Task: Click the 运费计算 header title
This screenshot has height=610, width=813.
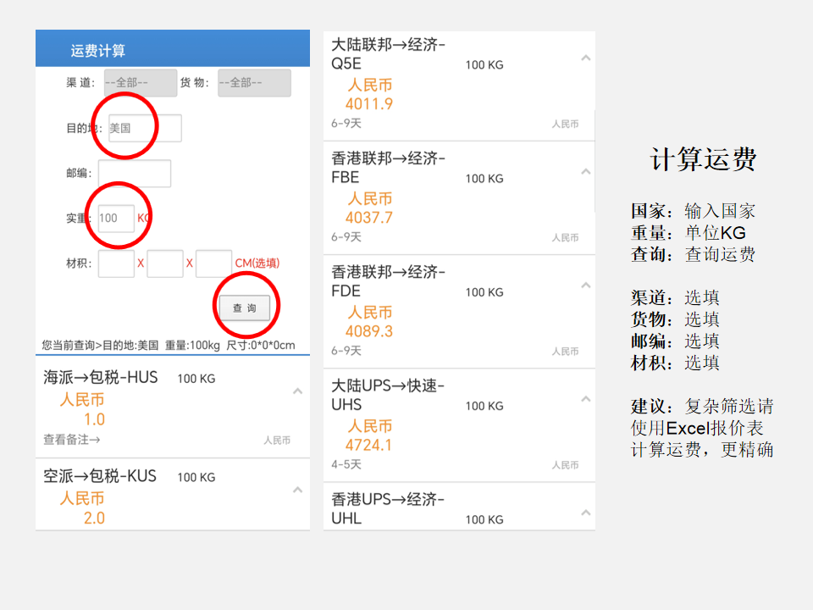Action: click(98, 52)
